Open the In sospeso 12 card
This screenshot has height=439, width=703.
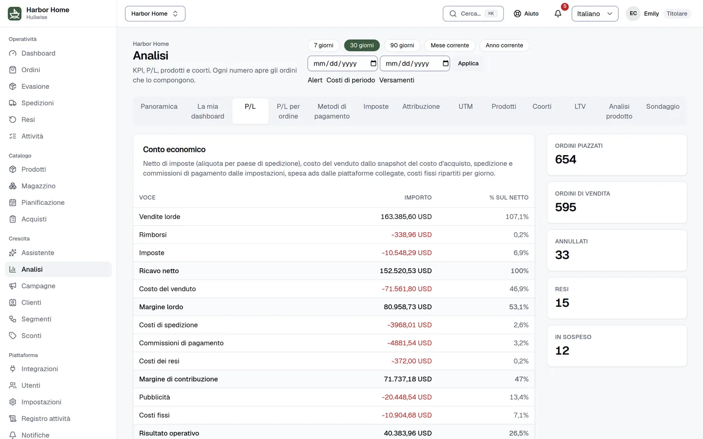pyautogui.click(x=617, y=346)
